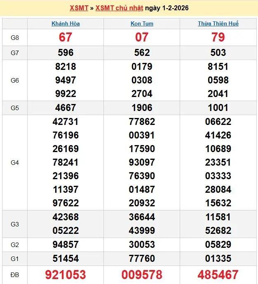Select the G2 result 30053
The image size is (258, 284).
tap(142, 245)
